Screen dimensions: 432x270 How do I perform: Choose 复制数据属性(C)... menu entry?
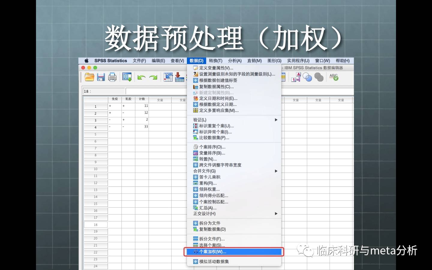[234, 86]
